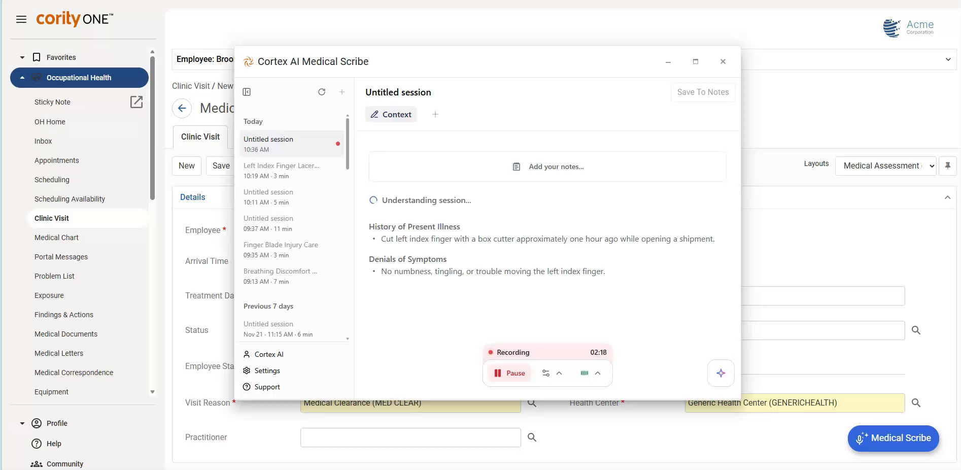961x470 pixels.
Task: Open Cortex AI Settings gear
Action: [x=247, y=371]
